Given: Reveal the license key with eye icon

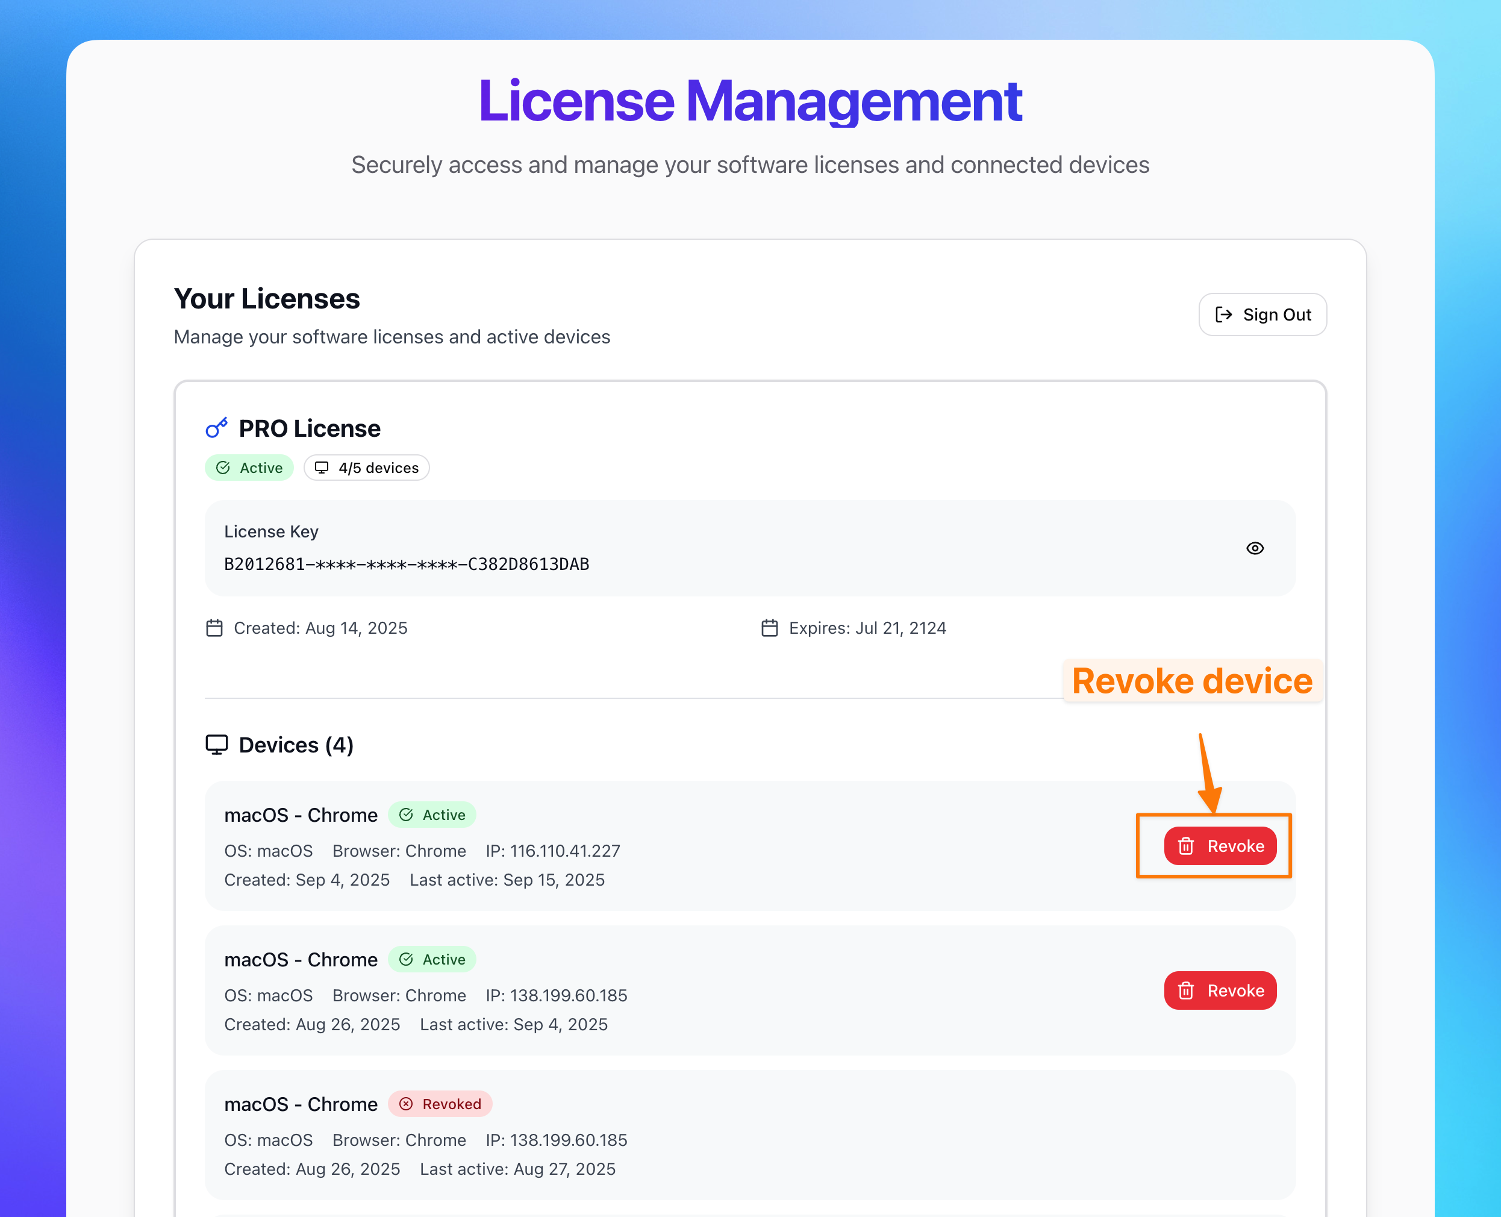Looking at the screenshot, I should point(1254,548).
